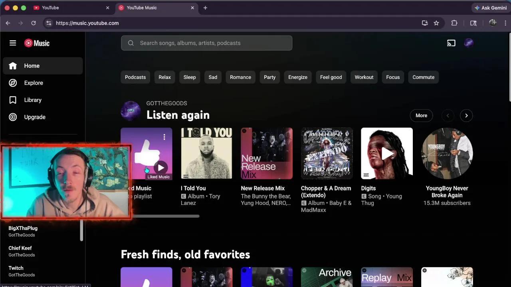Open the Cast to device icon
Viewport: 511px width, 287px height.
click(x=451, y=43)
